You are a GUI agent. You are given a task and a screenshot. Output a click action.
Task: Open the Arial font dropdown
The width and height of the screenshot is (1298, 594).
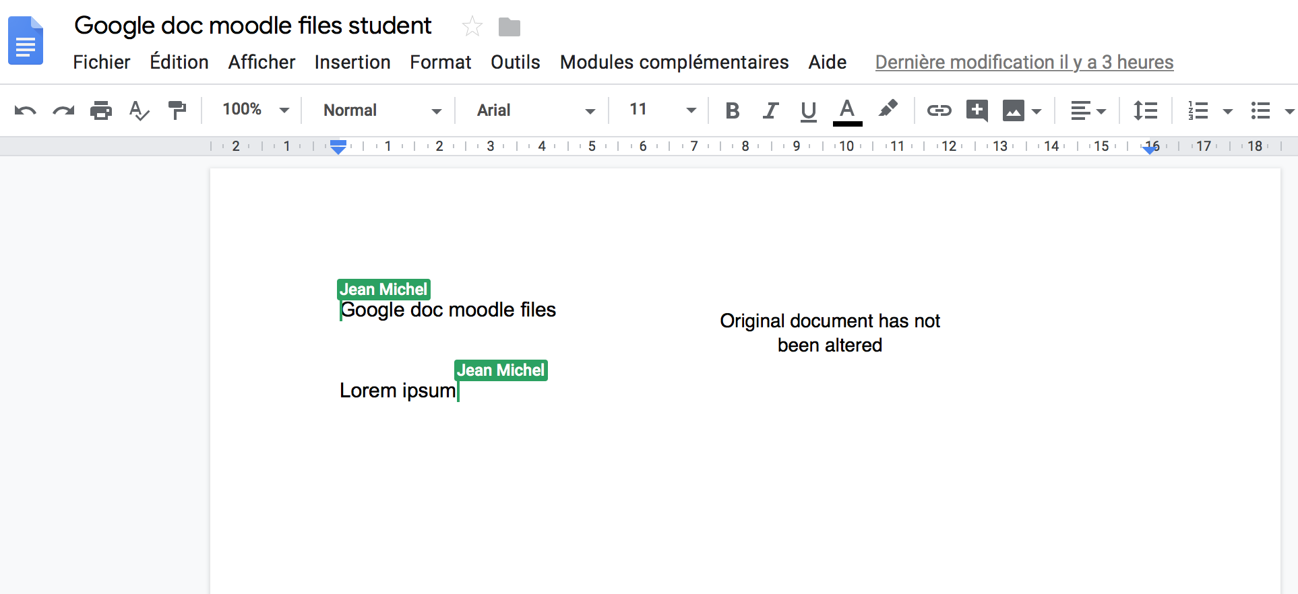tap(536, 110)
